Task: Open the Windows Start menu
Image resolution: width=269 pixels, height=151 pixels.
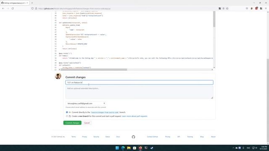Action: pyautogui.click(x=117, y=148)
